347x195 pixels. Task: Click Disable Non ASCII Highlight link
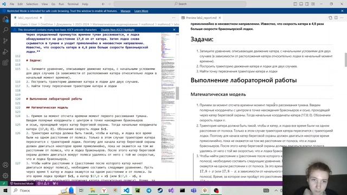(x=118, y=30)
